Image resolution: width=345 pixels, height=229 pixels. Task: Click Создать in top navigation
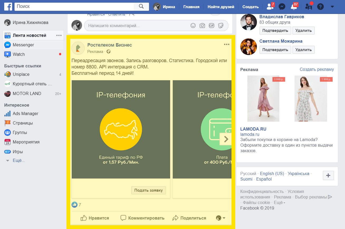click(x=251, y=7)
